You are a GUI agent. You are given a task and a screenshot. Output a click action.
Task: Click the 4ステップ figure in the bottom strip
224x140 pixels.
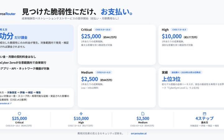pyautogui.click(x=205, y=118)
